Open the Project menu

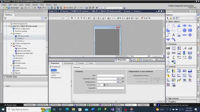click(x=4, y=5)
